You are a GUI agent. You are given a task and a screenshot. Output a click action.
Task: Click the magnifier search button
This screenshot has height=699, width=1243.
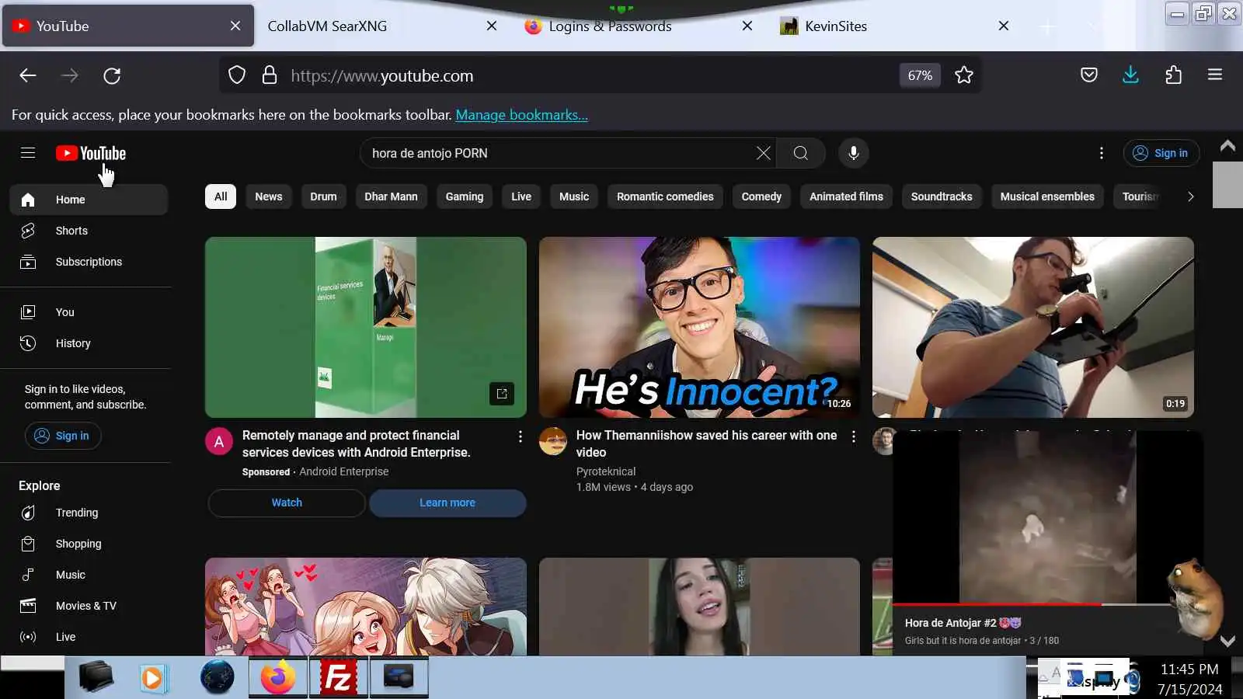pos(801,153)
